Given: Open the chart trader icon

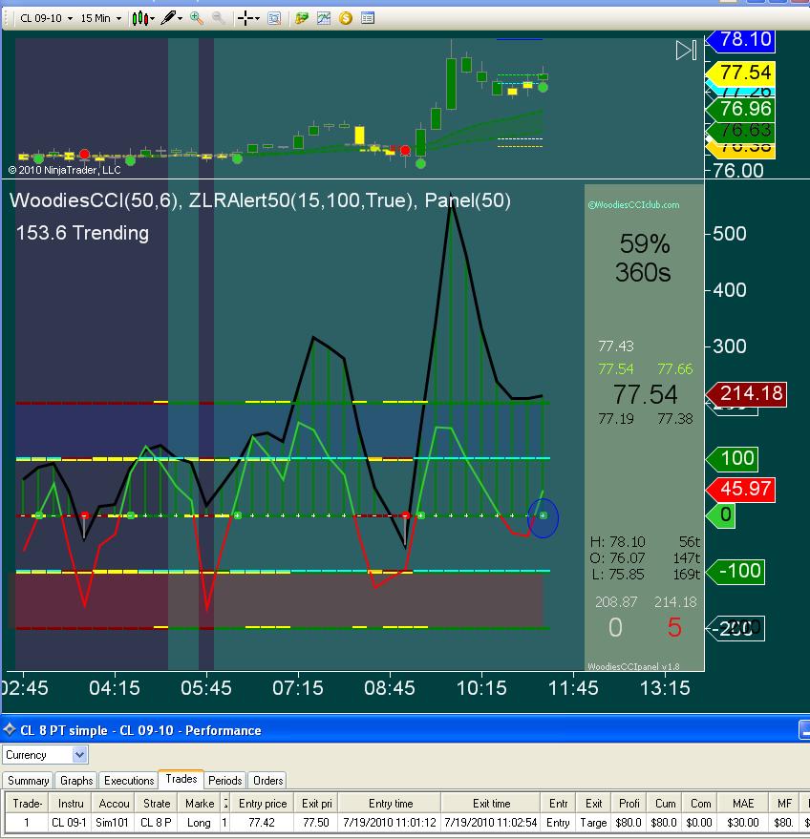Looking at the screenshot, I should tap(302, 18).
